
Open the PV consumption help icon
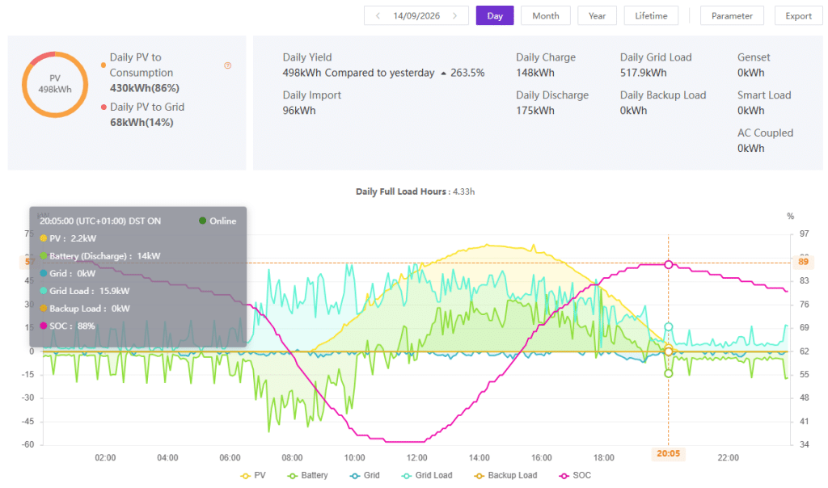pos(227,65)
